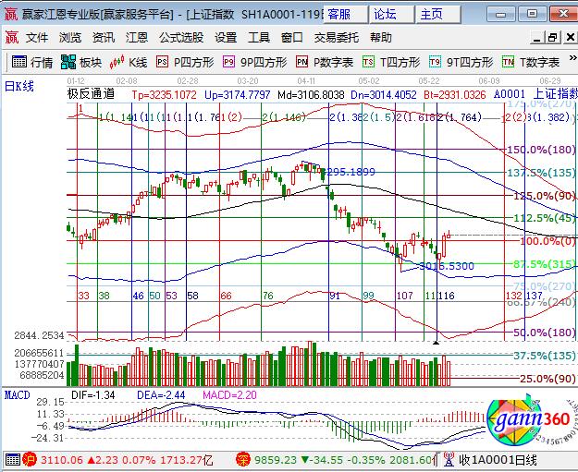Click the 收1A0001日线 status bar item
The height and width of the screenshot is (472, 578).
(498, 459)
